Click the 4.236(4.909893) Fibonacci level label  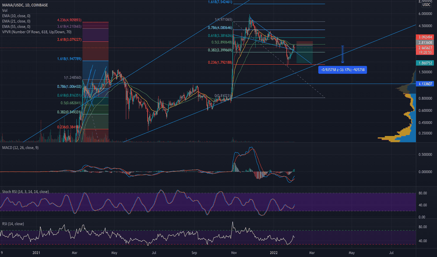(69, 20)
